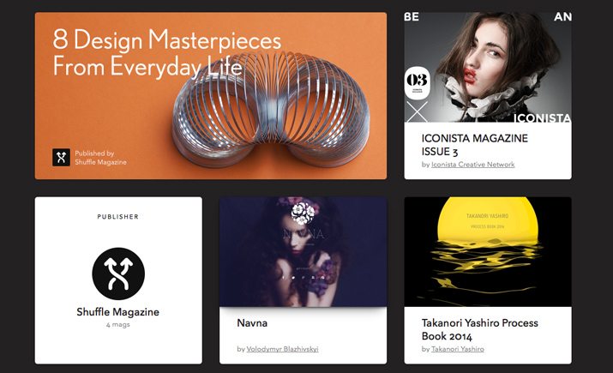Open the Navna cover thumbnail
The width and height of the screenshot is (613, 373).
303,252
